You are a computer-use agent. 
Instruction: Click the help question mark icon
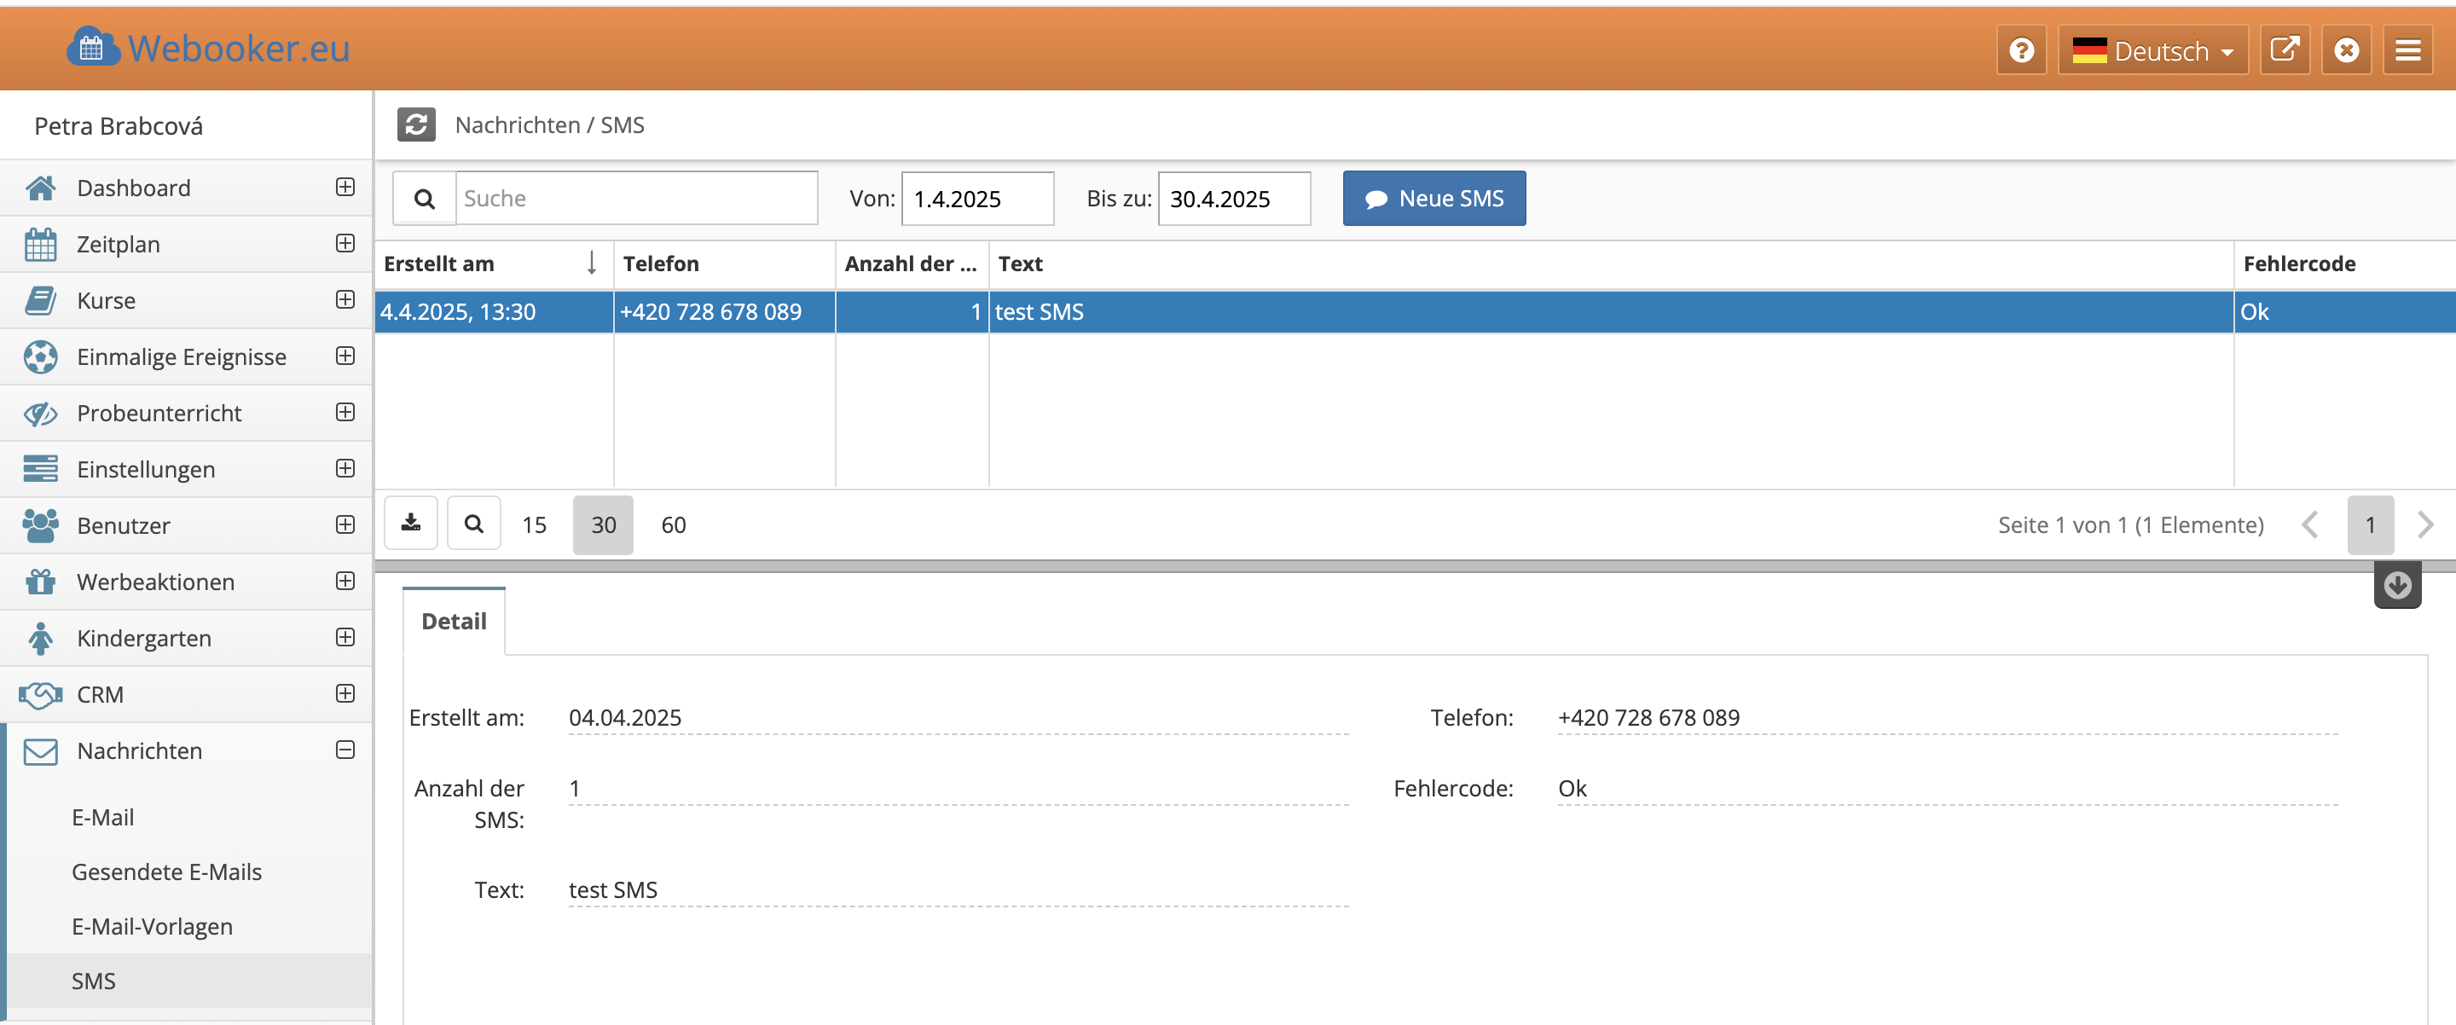(2020, 49)
